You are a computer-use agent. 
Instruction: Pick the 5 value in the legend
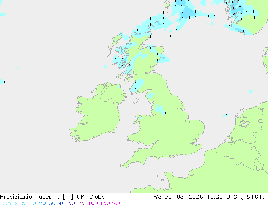click(24, 204)
